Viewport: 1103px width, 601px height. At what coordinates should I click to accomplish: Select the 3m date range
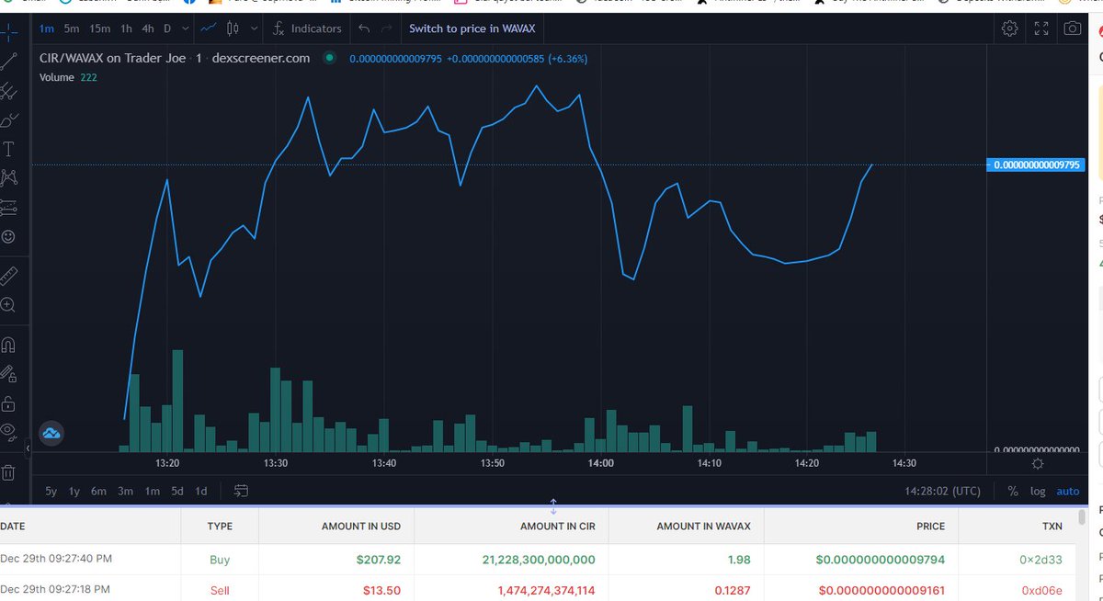[125, 491]
